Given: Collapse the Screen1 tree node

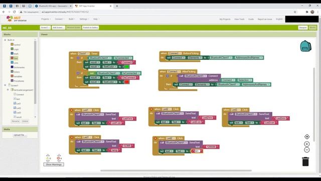Looking at the screenshot, I should pos(5,85).
